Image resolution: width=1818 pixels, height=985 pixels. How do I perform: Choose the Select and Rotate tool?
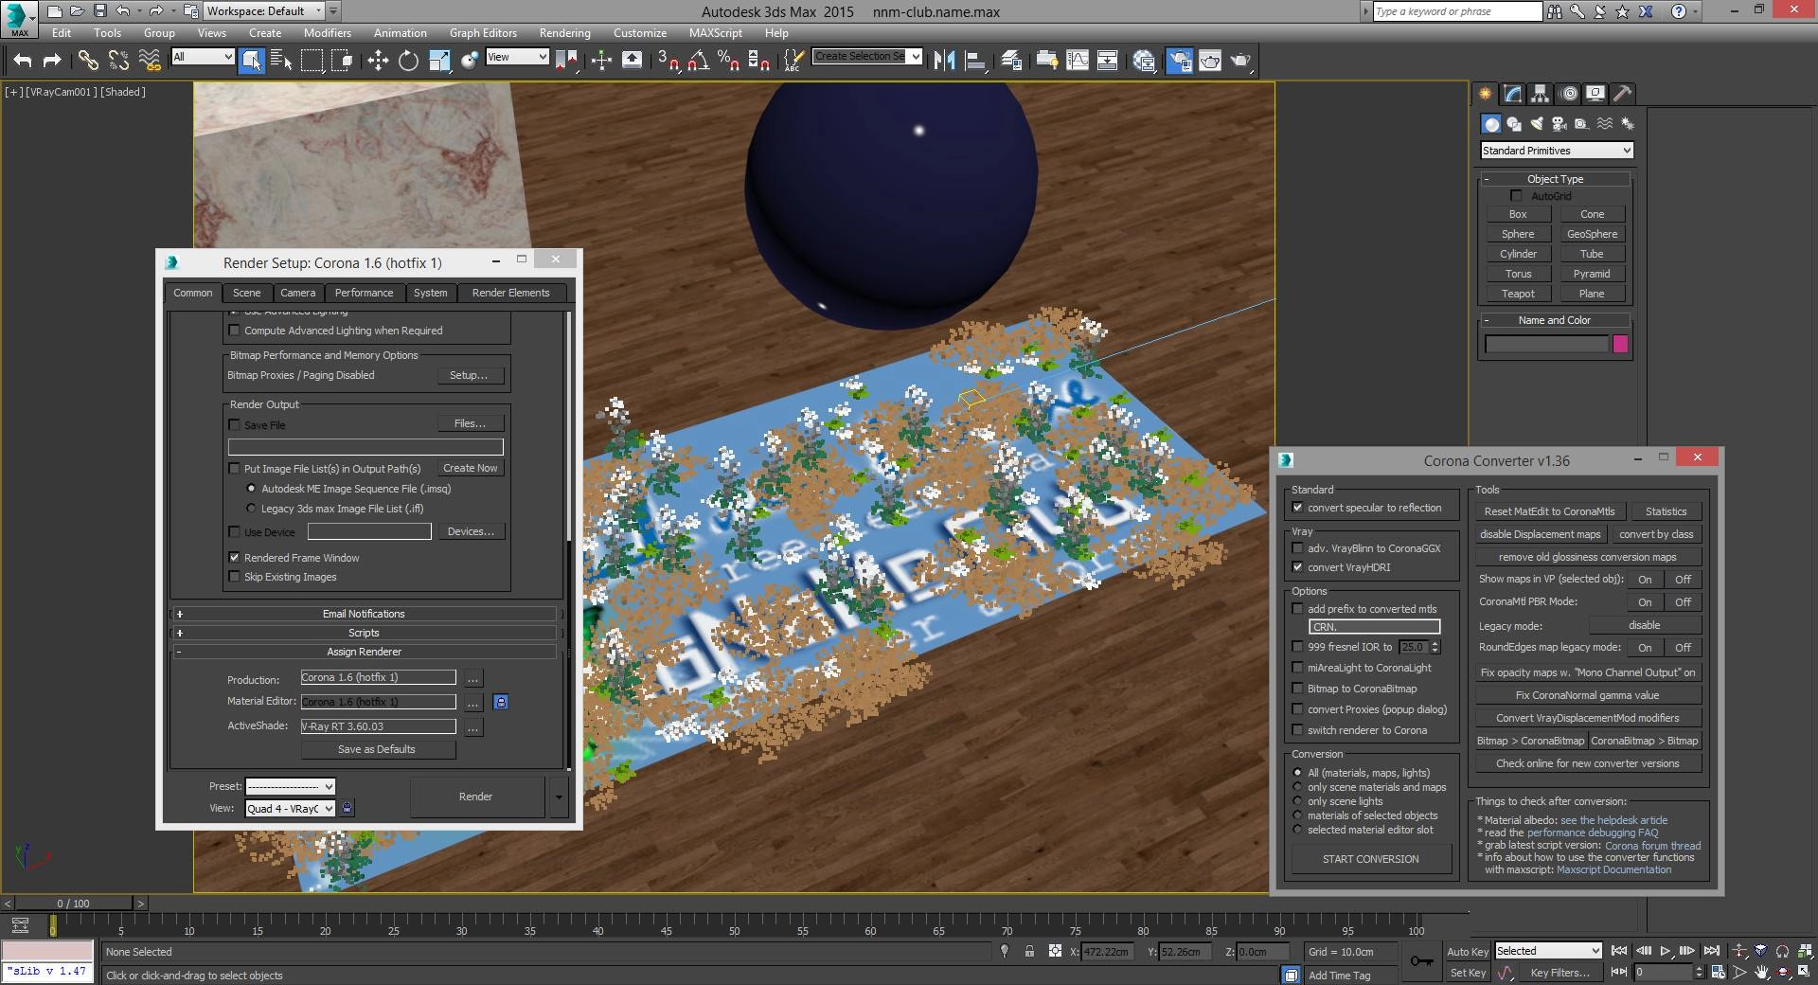[408, 61]
